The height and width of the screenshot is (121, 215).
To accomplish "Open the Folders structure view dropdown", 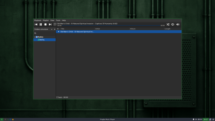I will (x=52, y=29).
